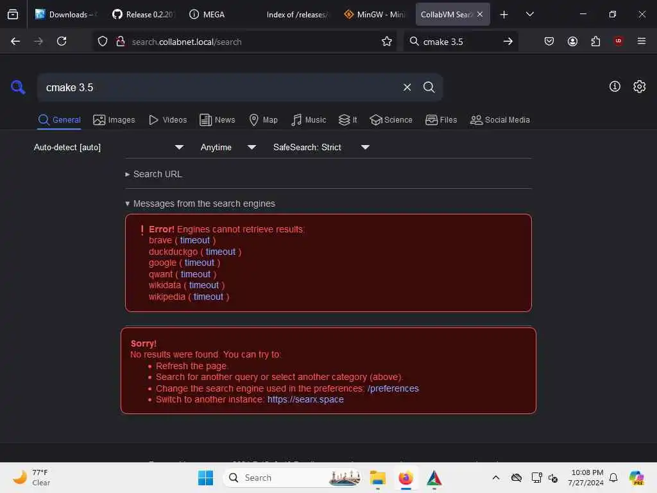Image resolution: width=657 pixels, height=493 pixels.
Task: Open the uBlock Origin extension icon
Action: coord(619,41)
